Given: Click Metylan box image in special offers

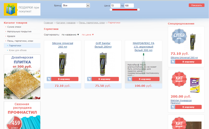Looking at the screenshot, I should [x=195, y=85].
